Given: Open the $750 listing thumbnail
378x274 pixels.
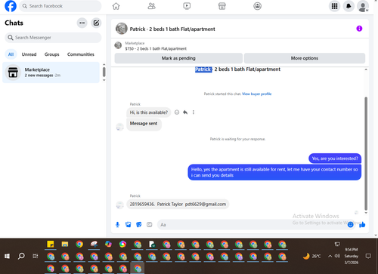Looking at the screenshot, I should [x=118, y=45].
